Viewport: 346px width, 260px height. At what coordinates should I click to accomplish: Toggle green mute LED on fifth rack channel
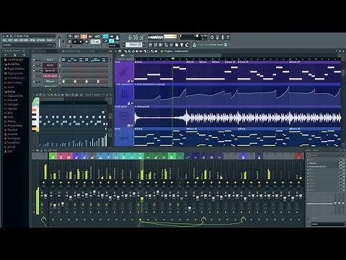click(34, 82)
